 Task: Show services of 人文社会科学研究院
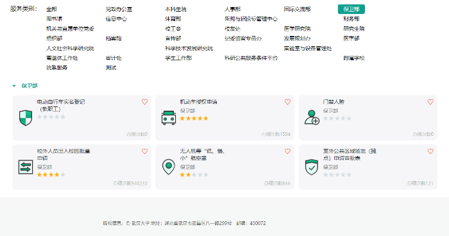tap(70, 48)
